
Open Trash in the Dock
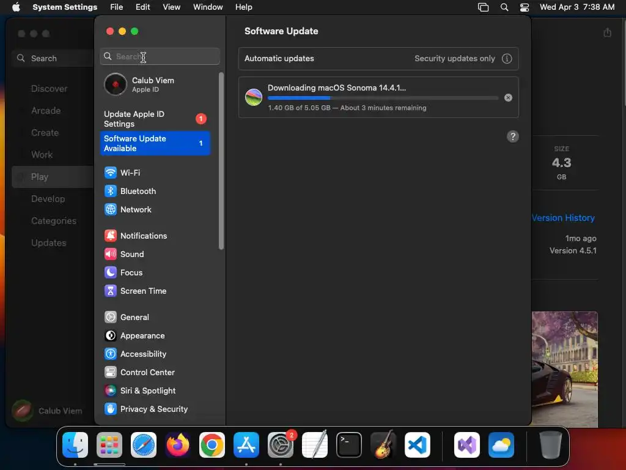pos(551,445)
